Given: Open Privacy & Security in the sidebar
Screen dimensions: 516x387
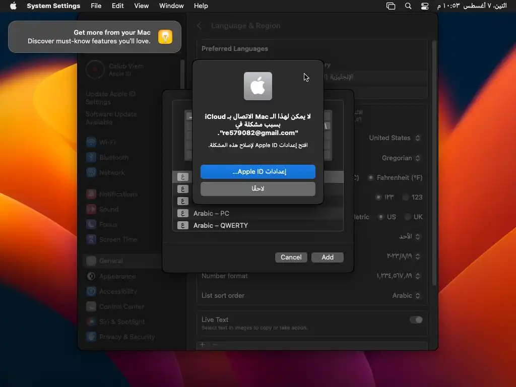Looking at the screenshot, I should click(x=120, y=337).
